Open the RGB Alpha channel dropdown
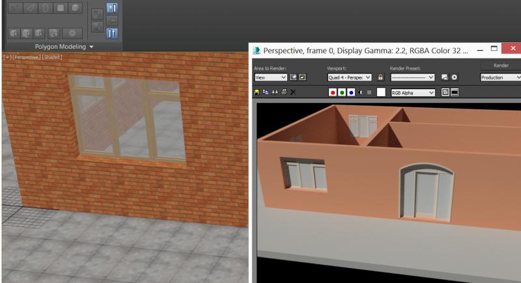Viewport: 521px width, 283px height. [x=412, y=92]
